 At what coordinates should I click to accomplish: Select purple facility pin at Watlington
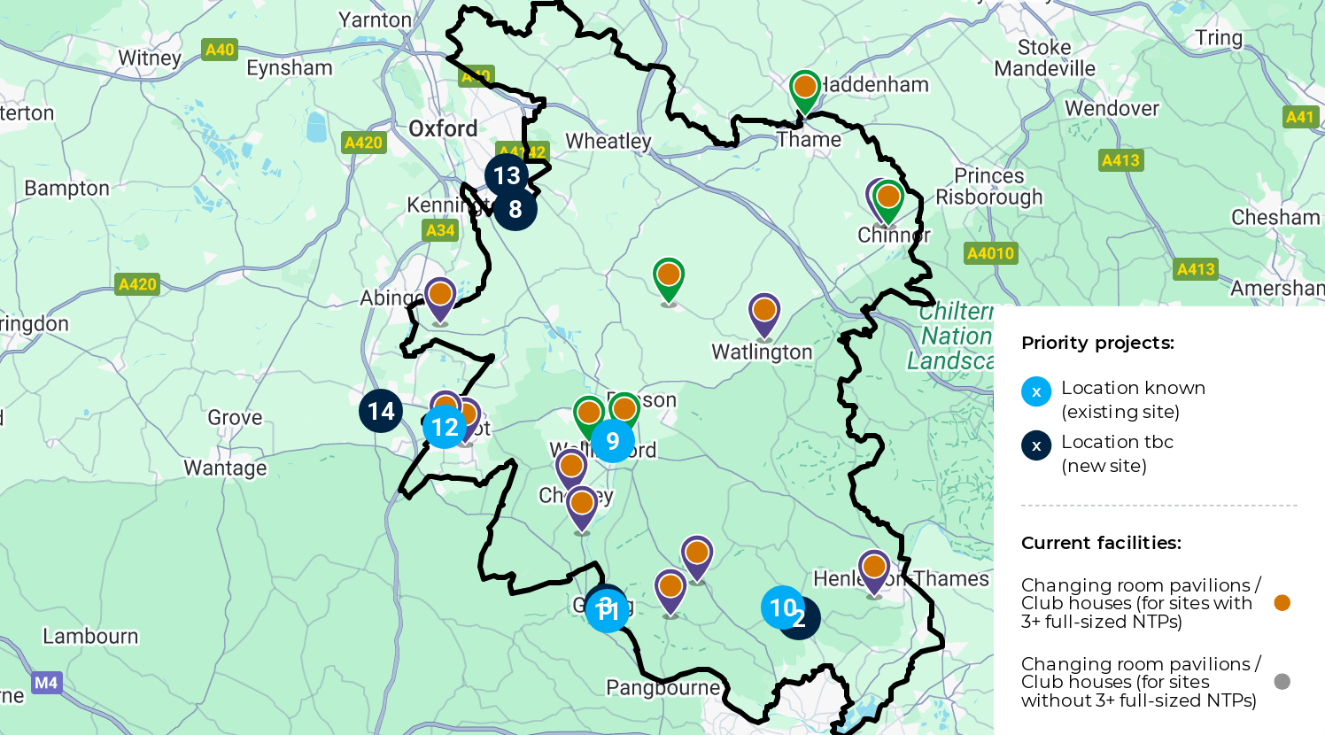(x=764, y=316)
